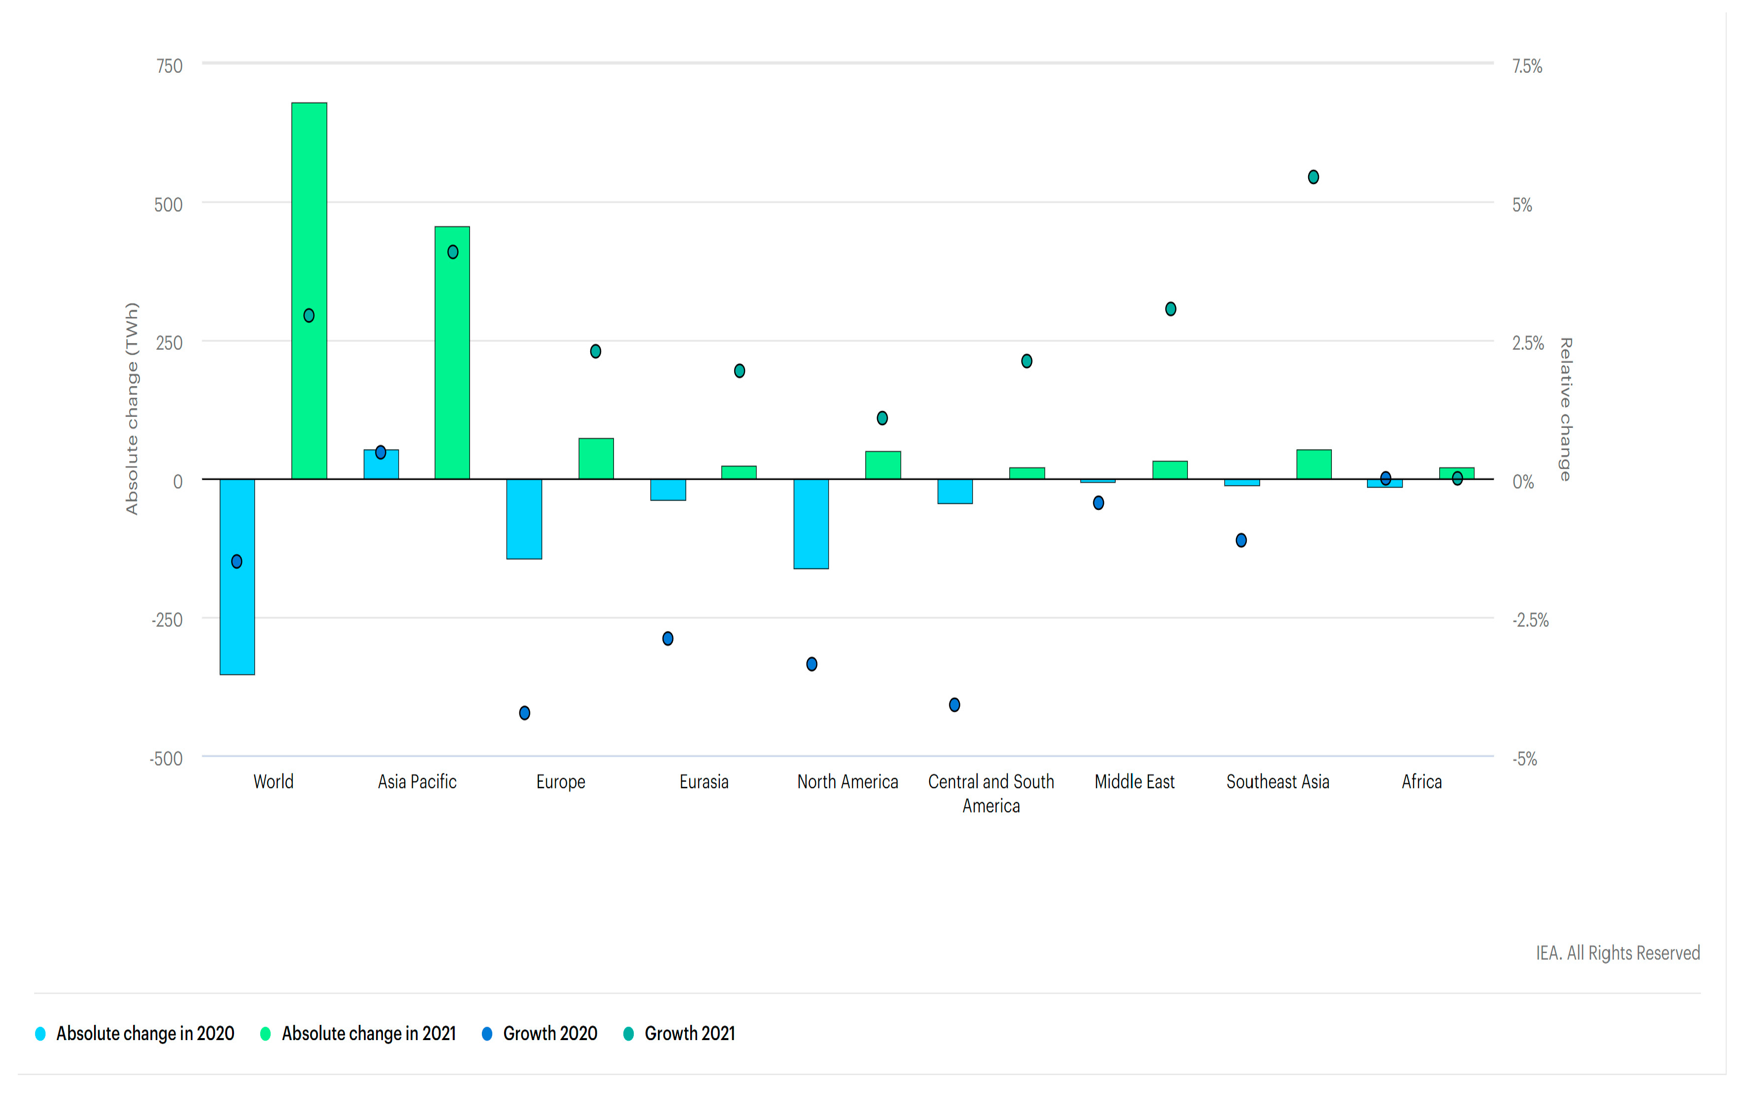Click the World 2020 blue bar
The height and width of the screenshot is (1095, 1743).
click(x=237, y=622)
